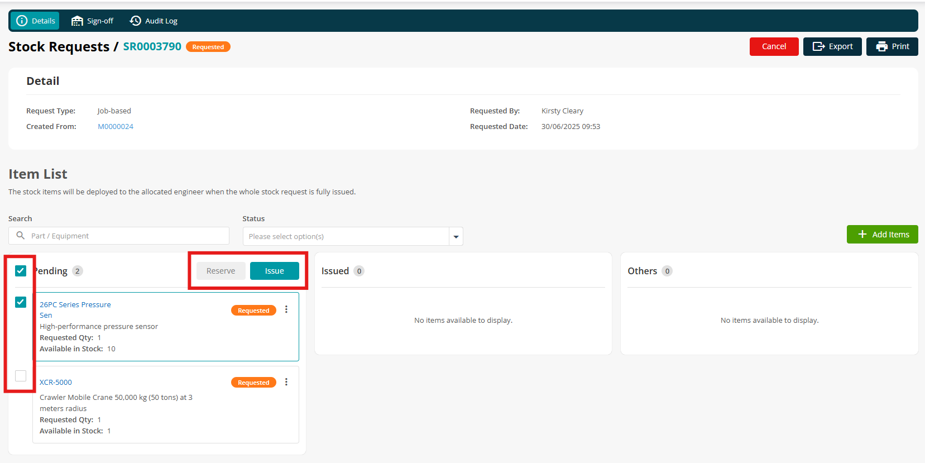Switch to the Sign-off tab
This screenshot has height=463, width=925.
[x=92, y=21]
